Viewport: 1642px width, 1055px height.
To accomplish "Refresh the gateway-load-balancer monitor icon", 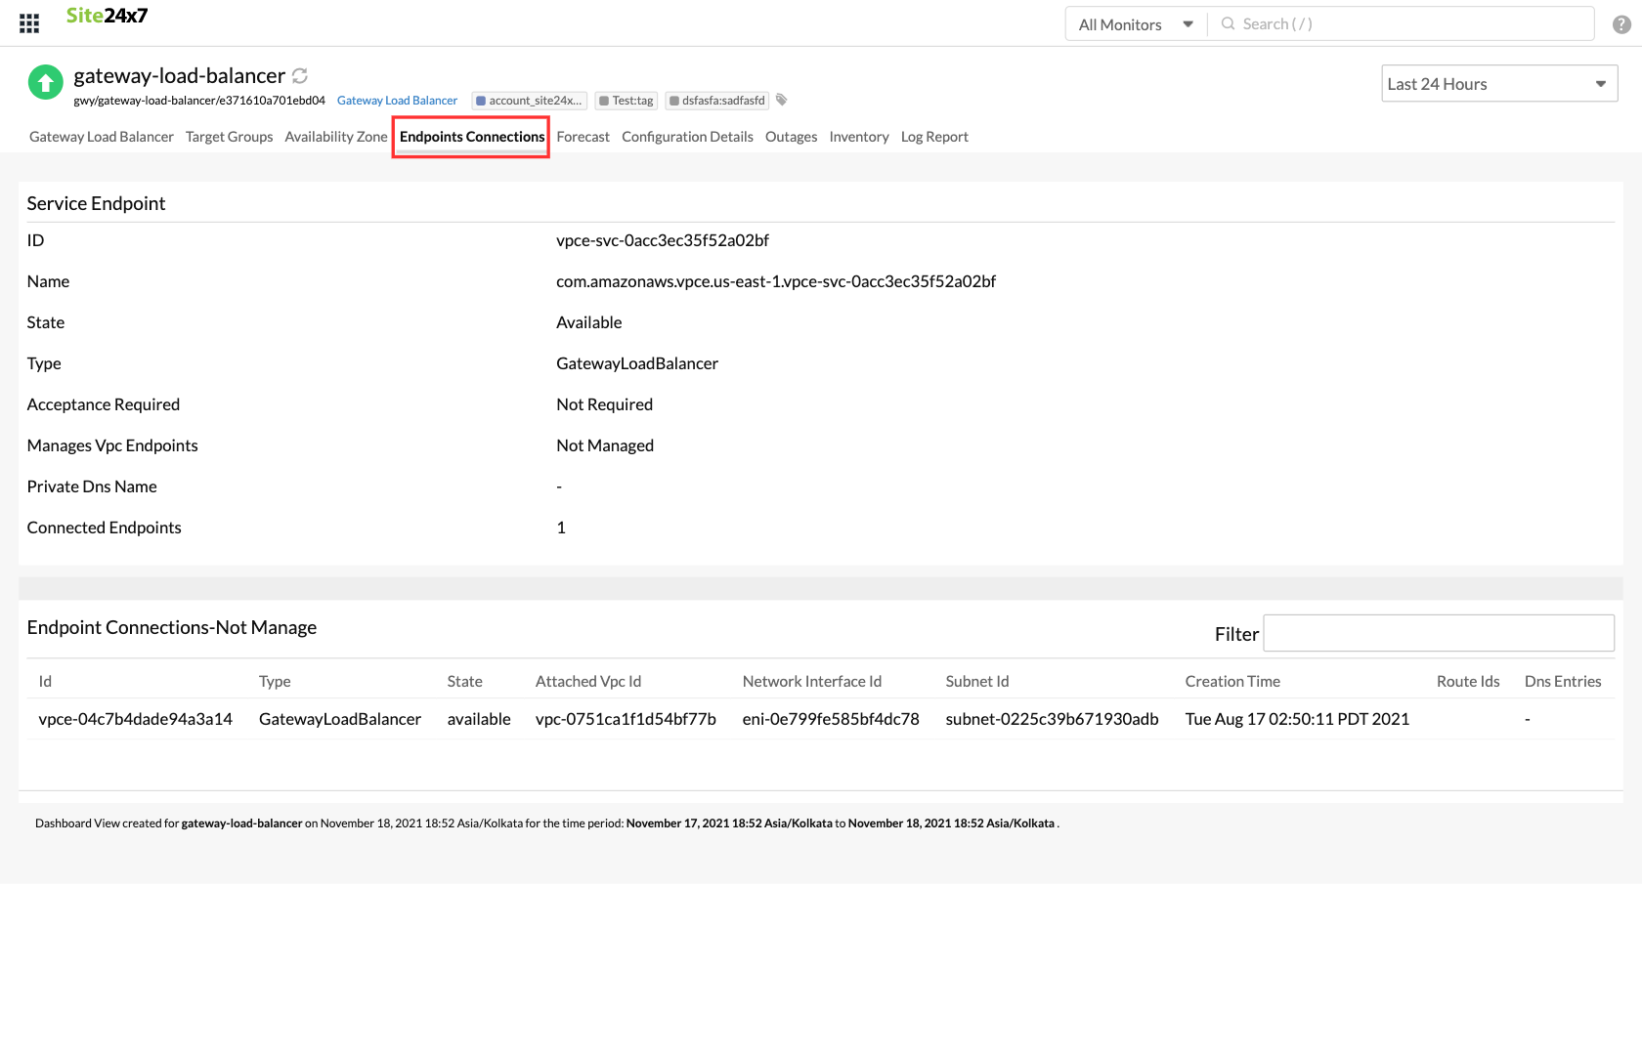I will tap(300, 75).
